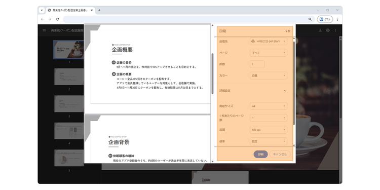Select page 1 thumbnail
Screen dimensions: 380x190
[68, 50]
